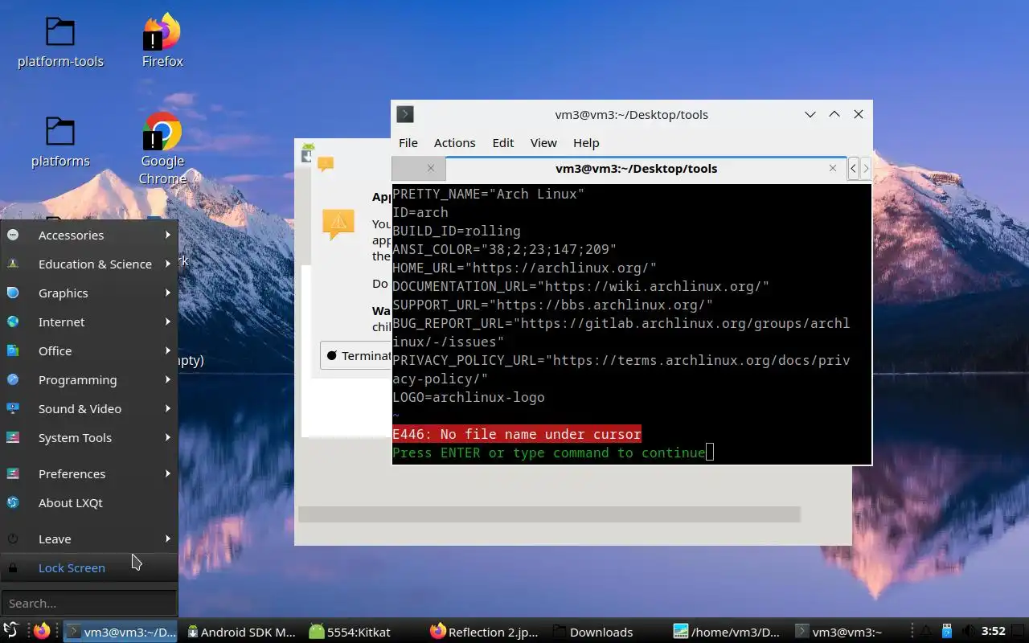This screenshot has height=643, width=1029.
Task: Click the warning triangle icon in the background dialog
Action: click(338, 224)
